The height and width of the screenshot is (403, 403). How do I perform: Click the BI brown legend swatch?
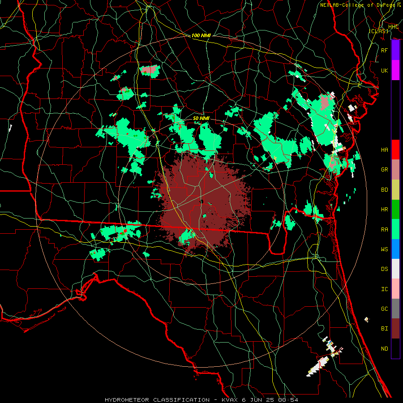coord(395,328)
